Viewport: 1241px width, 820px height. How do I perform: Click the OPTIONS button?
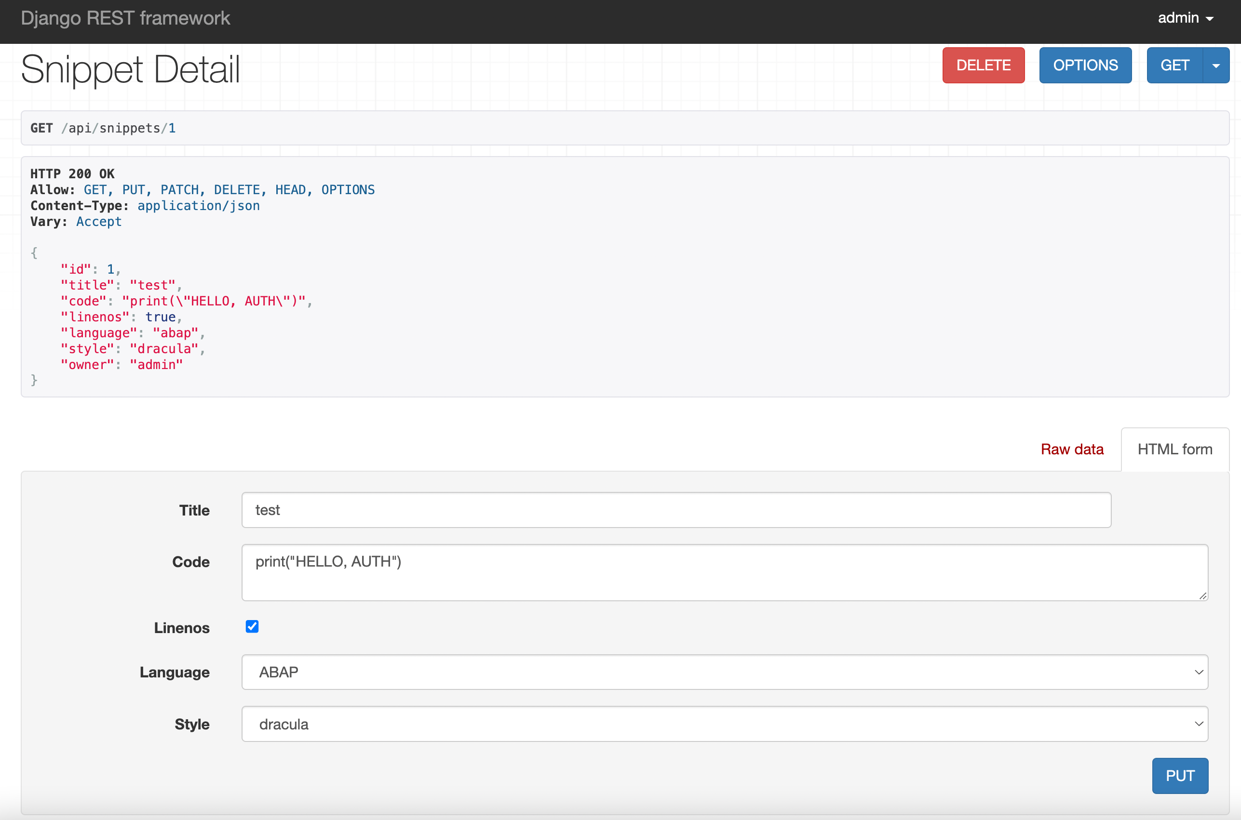pyautogui.click(x=1085, y=66)
